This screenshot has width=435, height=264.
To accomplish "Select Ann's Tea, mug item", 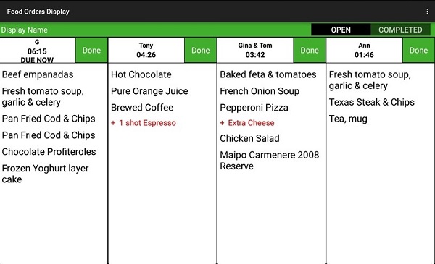I will click(348, 119).
